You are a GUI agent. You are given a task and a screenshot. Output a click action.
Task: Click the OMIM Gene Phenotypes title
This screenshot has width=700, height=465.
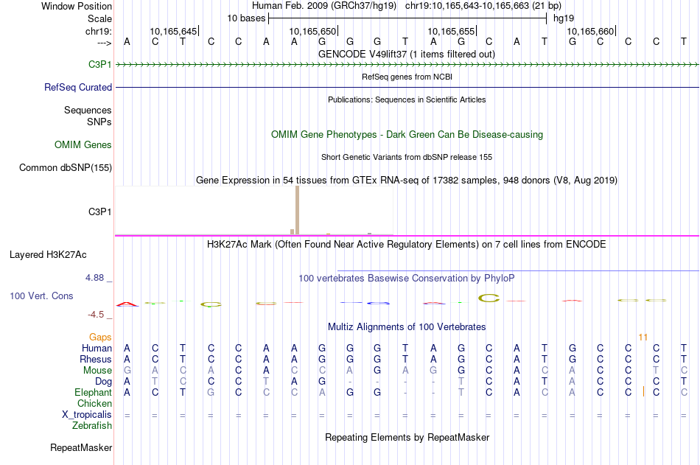407,134
